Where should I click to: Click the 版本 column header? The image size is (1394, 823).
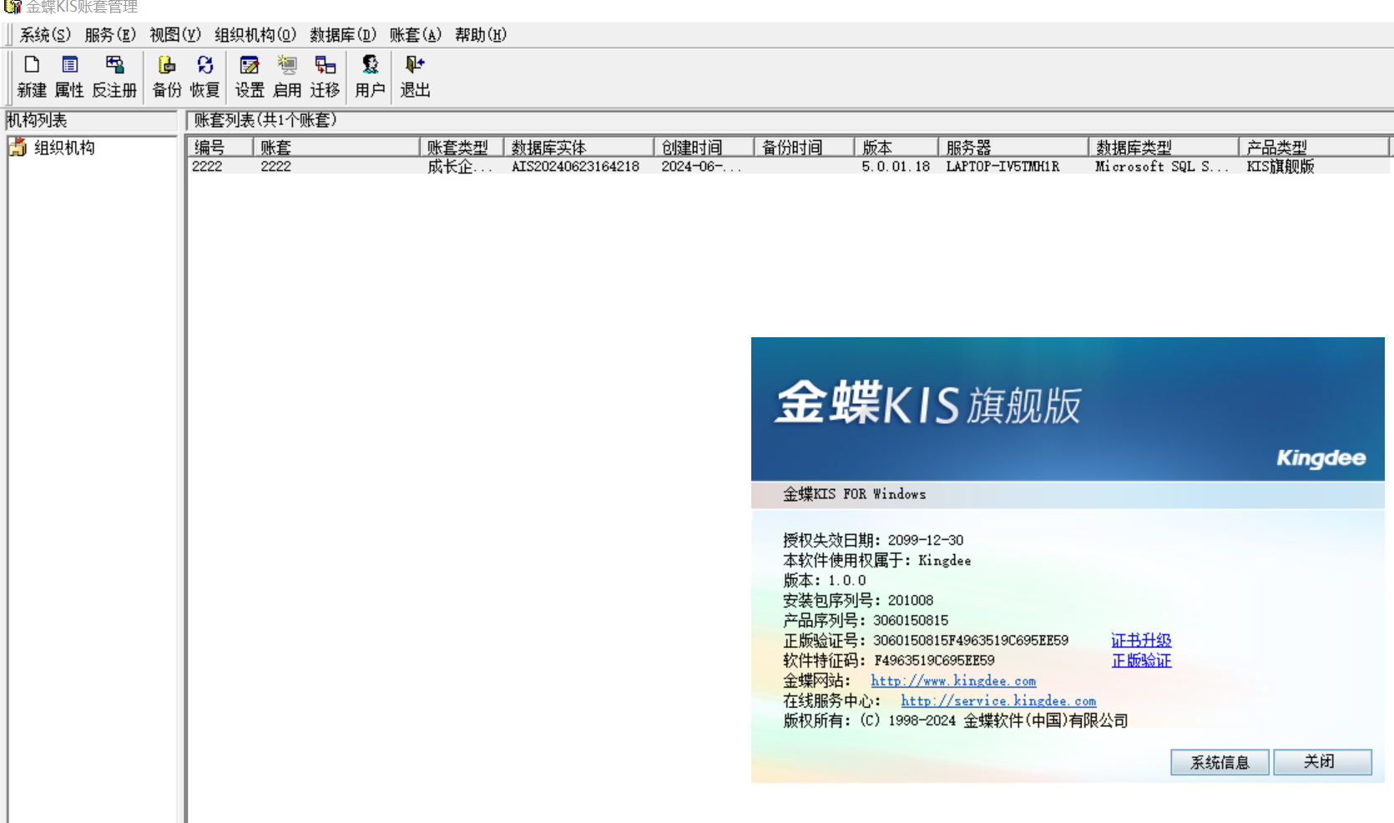[x=896, y=147]
